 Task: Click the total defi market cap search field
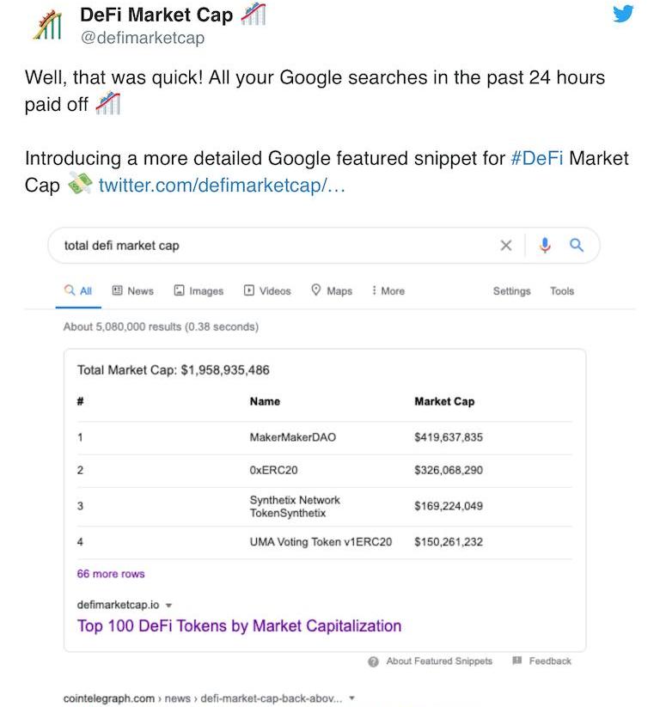[x=275, y=246]
